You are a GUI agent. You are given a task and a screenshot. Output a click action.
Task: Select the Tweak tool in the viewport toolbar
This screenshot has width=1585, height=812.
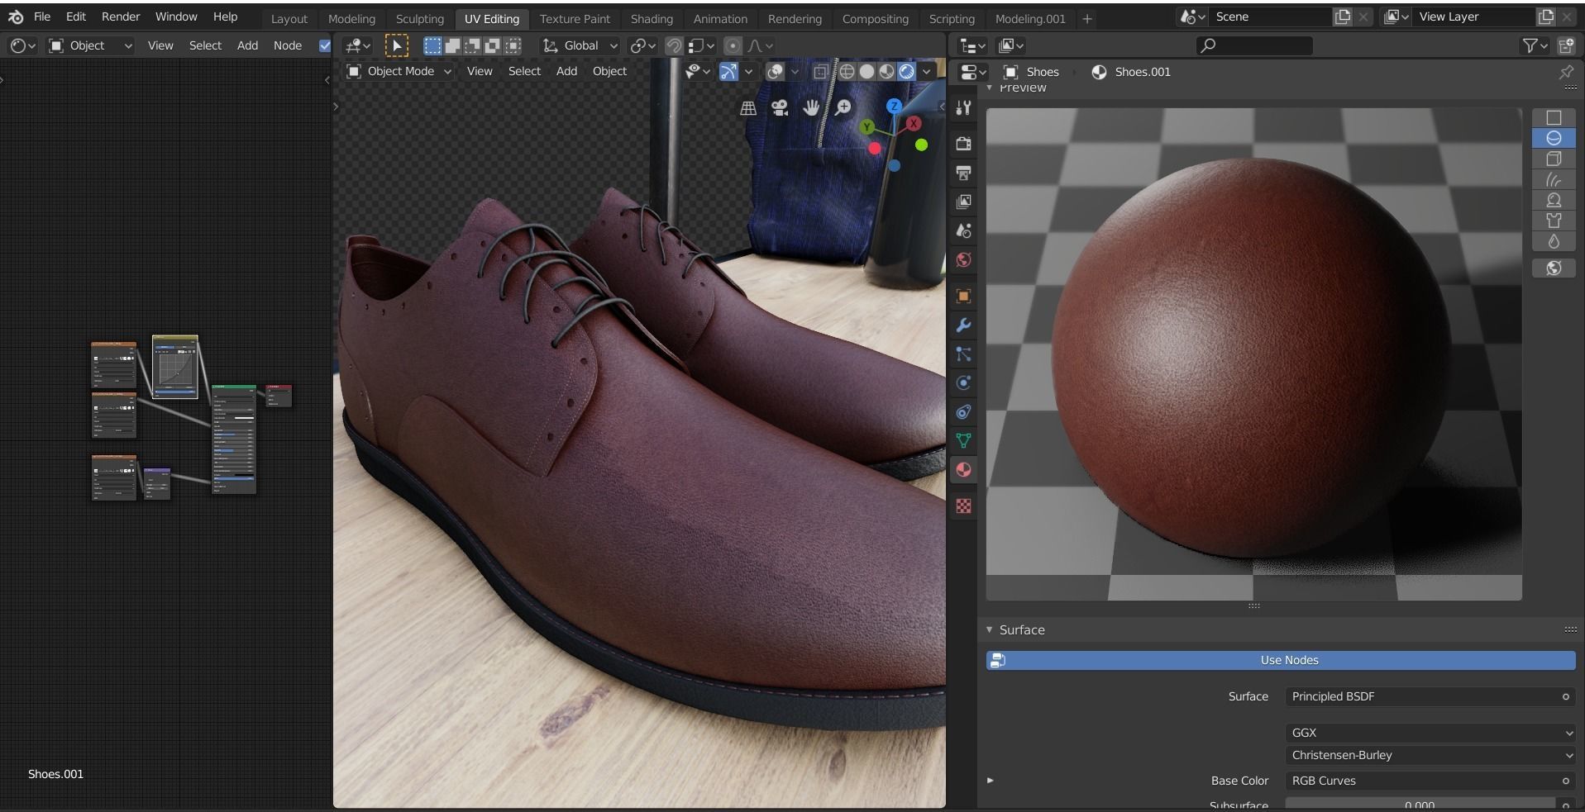tap(398, 45)
